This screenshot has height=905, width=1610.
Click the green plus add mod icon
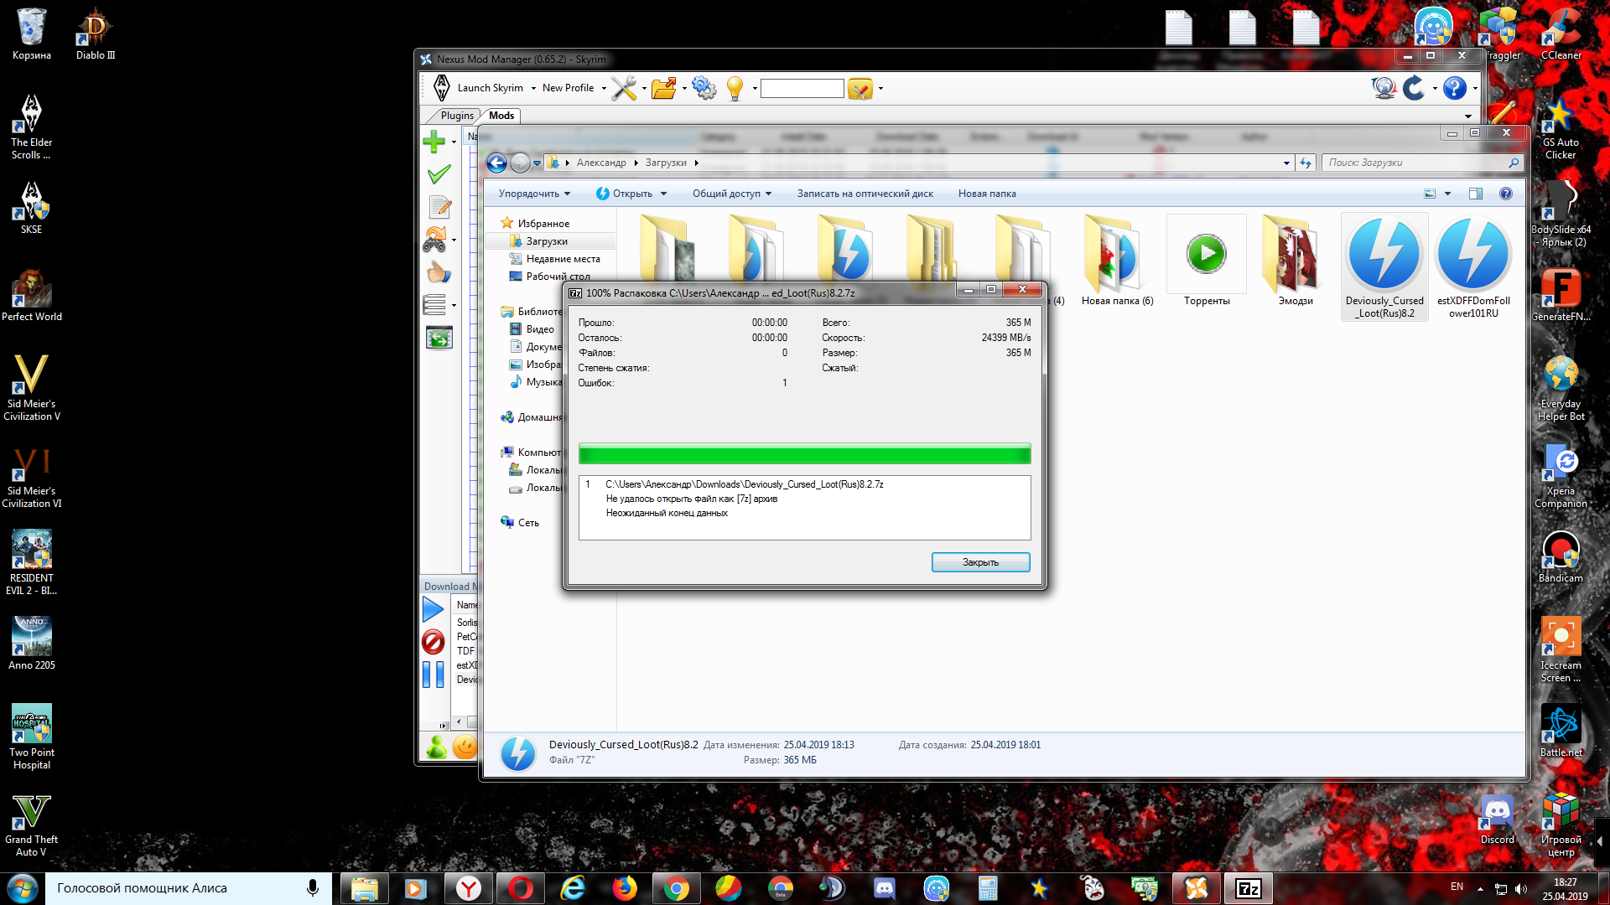point(434,142)
